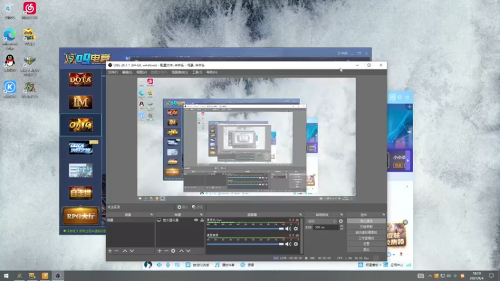Click the highlighted streaming button in OBS controls
Image resolution: width=500 pixels, height=281 pixels.
[x=366, y=221]
